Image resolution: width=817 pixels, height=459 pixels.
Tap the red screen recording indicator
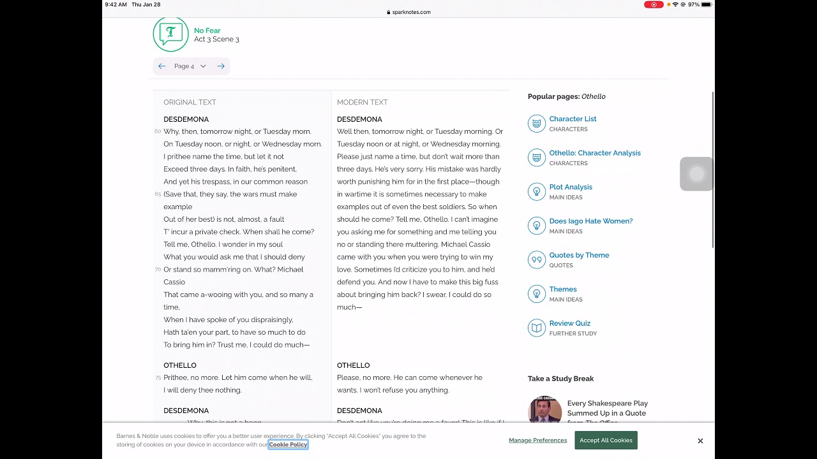(x=654, y=4)
